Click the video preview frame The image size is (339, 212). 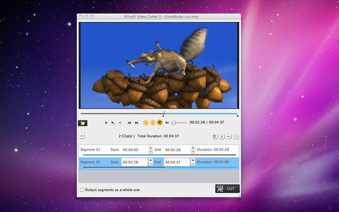(x=159, y=65)
